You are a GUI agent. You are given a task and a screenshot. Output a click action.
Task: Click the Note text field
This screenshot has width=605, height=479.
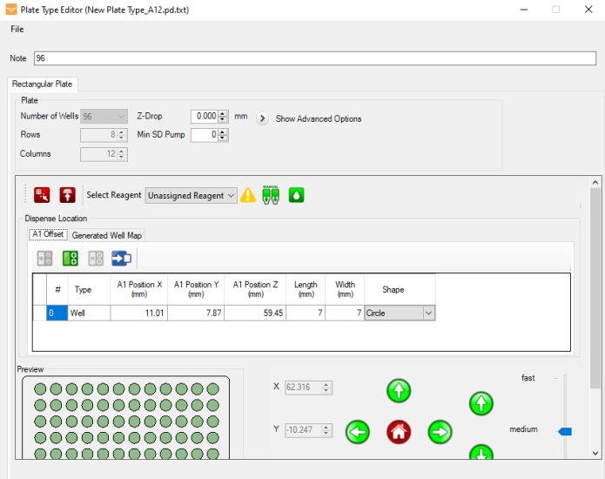point(314,58)
